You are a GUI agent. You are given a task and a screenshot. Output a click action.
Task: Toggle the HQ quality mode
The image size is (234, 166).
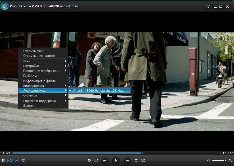(x=10, y=160)
